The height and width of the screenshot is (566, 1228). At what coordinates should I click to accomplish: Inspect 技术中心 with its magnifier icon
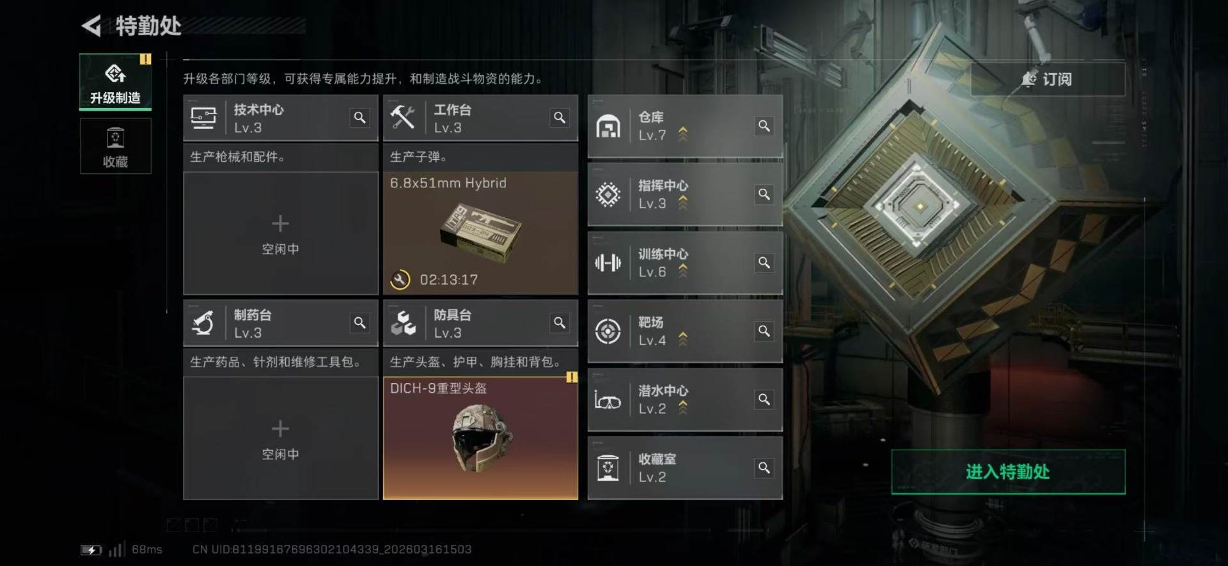tap(360, 118)
